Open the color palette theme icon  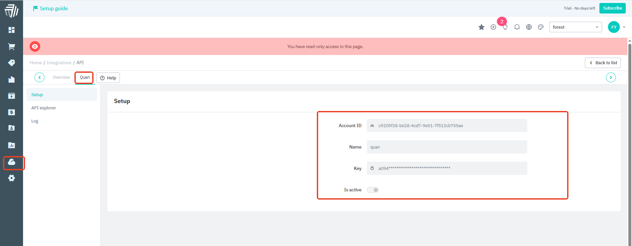click(x=540, y=27)
